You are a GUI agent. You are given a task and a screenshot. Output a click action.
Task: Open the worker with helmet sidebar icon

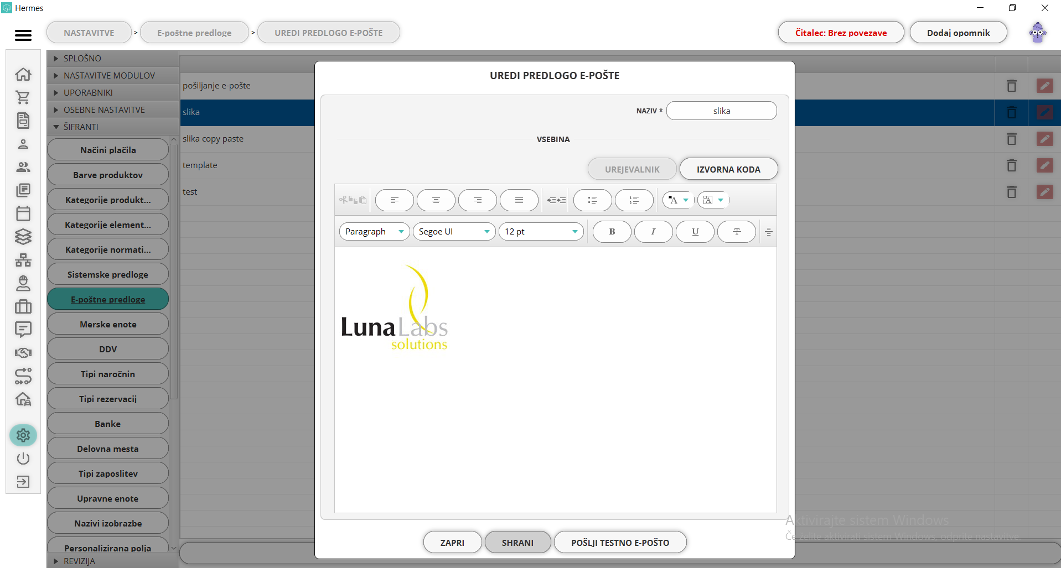point(23,283)
